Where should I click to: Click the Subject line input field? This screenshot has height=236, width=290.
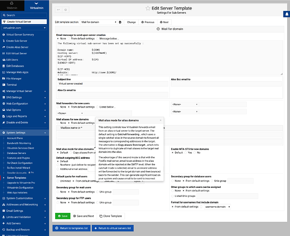(112, 83)
